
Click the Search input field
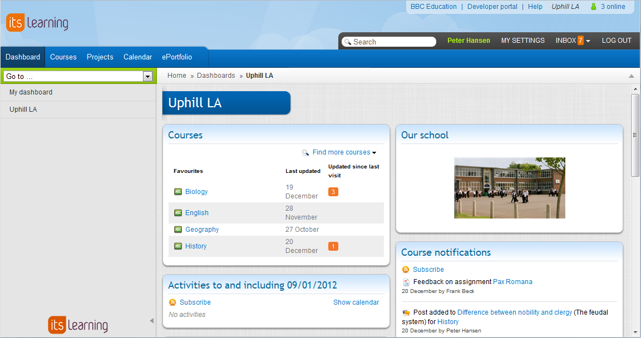389,42
